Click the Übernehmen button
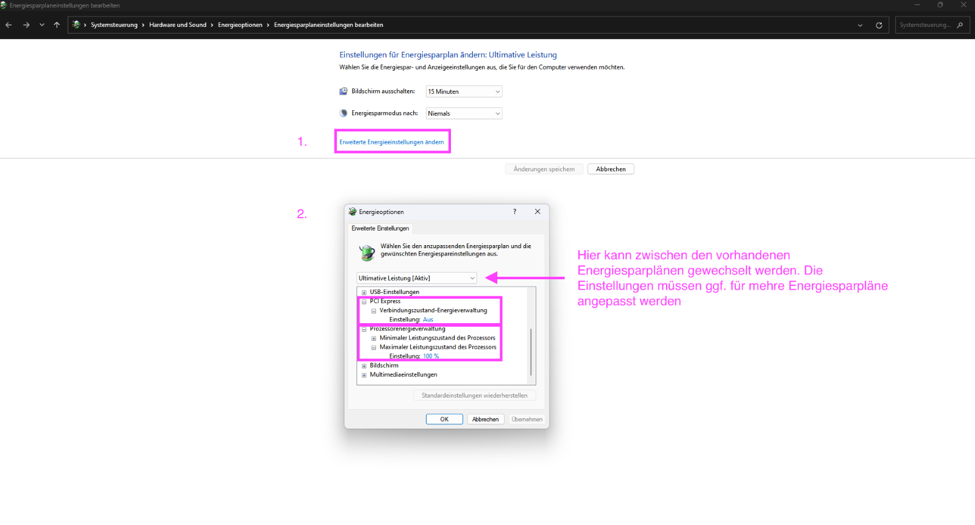The image size is (975, 525). 526,419
